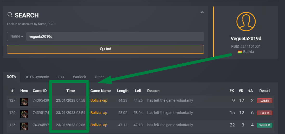285x134 pixels.
Task: Open the Bolivia -ap link in row 127
Action: pyautogui.click(x=99, y=100)
